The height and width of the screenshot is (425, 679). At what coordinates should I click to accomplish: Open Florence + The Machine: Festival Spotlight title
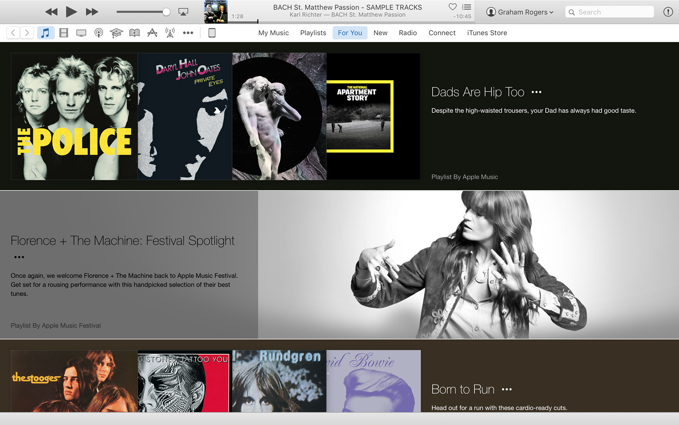coord(123,241)
